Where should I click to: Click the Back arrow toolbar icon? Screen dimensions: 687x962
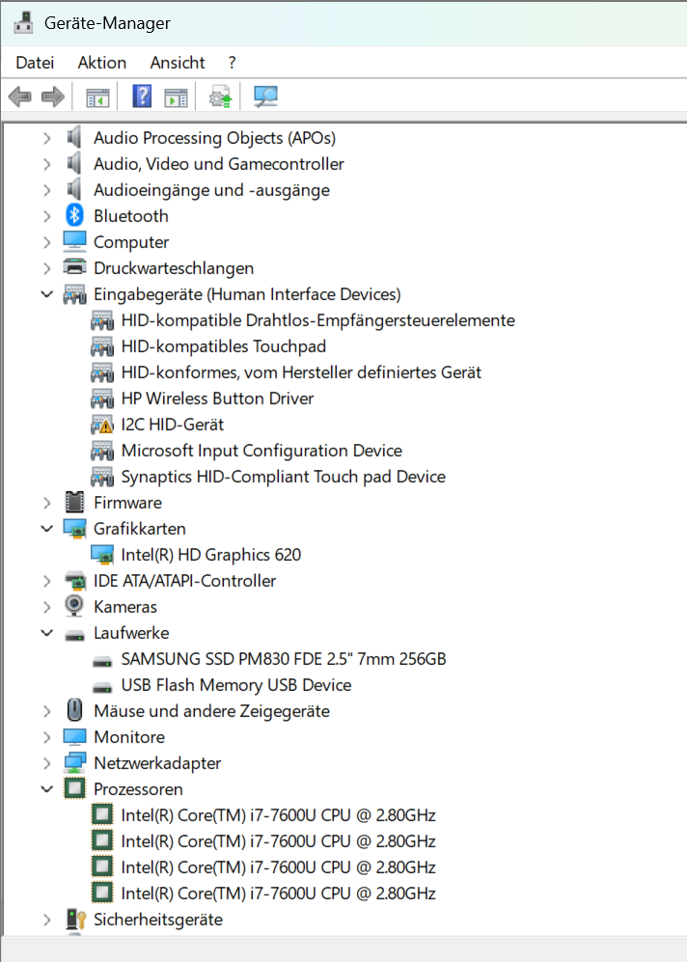20,96
